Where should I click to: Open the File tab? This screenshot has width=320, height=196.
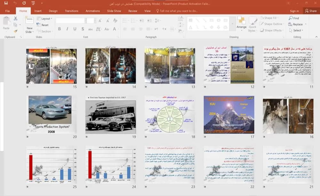(8, 11)
